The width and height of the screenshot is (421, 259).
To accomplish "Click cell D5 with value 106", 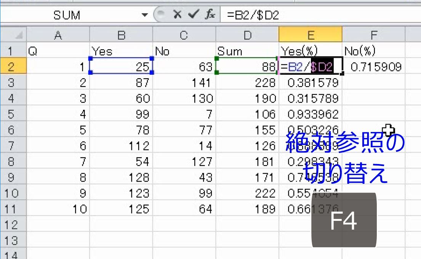I will [x=247, y=113].
